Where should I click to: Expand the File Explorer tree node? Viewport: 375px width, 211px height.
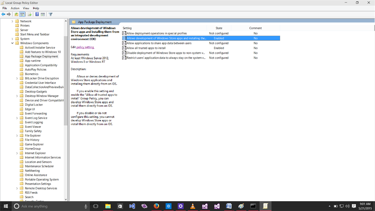point(17,136)
